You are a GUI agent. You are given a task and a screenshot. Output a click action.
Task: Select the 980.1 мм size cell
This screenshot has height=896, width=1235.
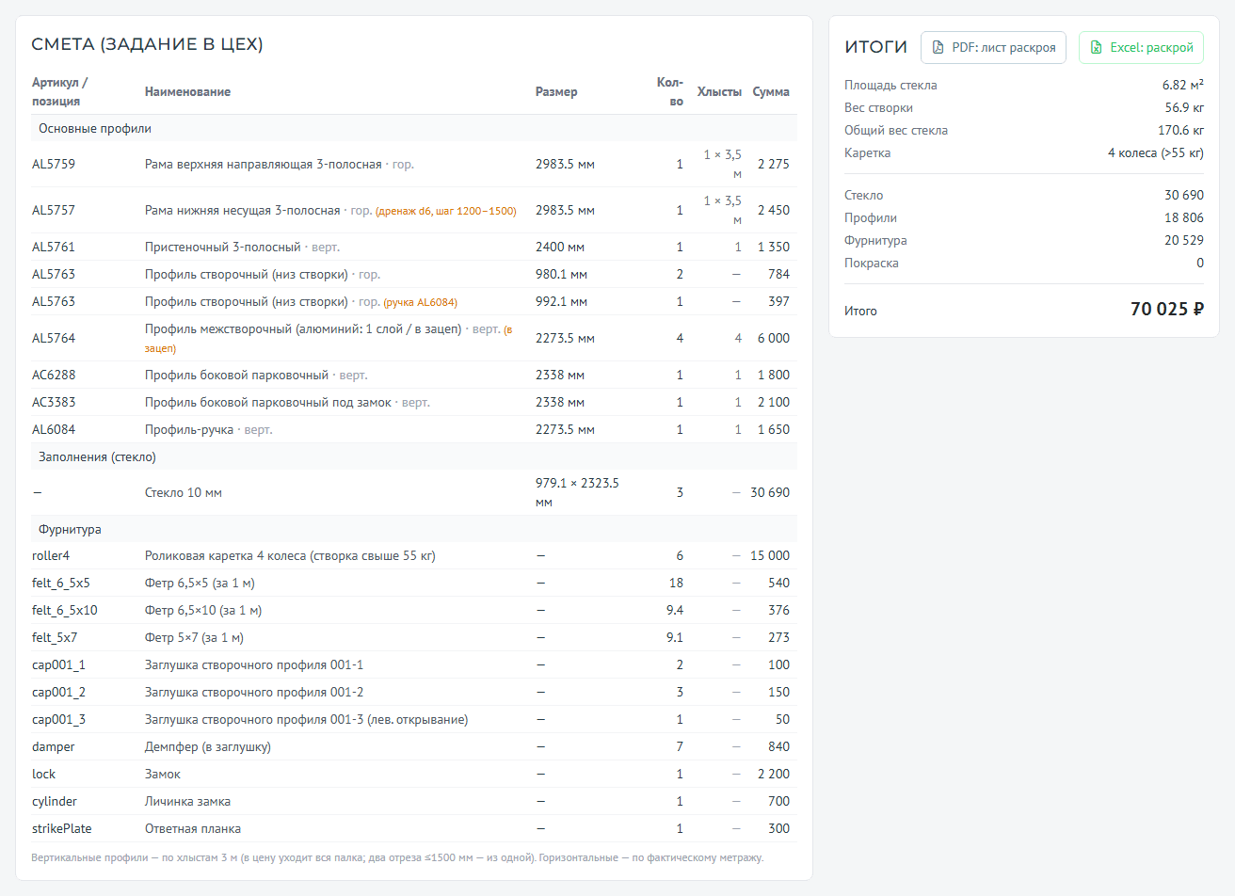tap(561, 274)
